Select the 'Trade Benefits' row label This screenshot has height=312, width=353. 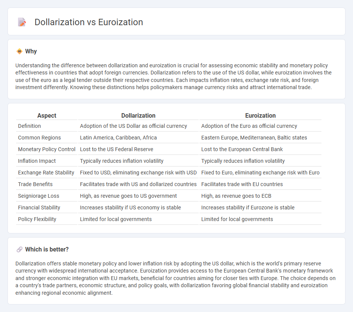pos(35,184)
